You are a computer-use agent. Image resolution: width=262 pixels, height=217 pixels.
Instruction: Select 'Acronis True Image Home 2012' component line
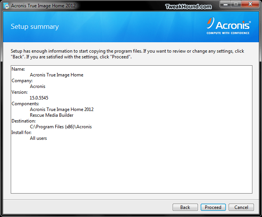(62, 109)
